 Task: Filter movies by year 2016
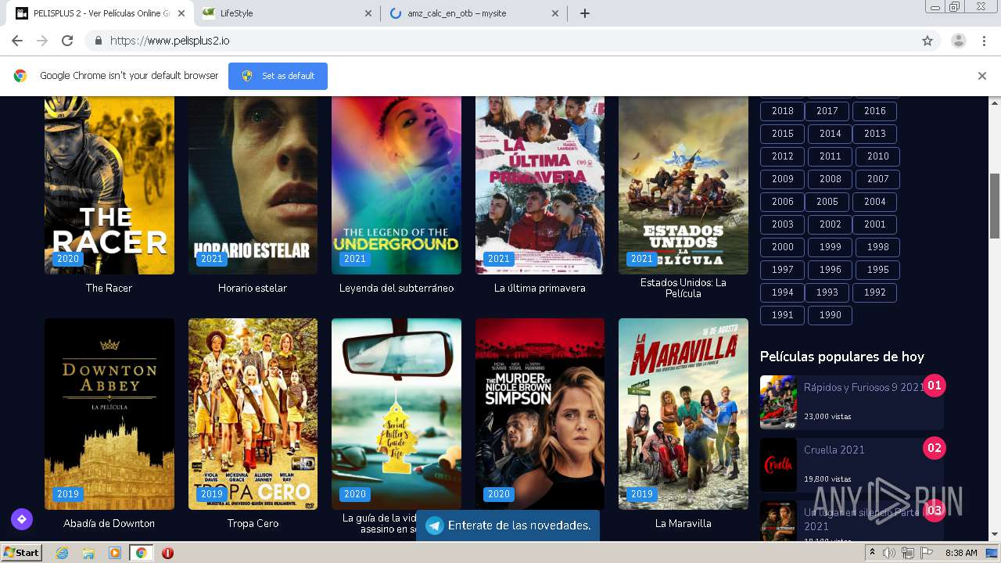point(874,111)
